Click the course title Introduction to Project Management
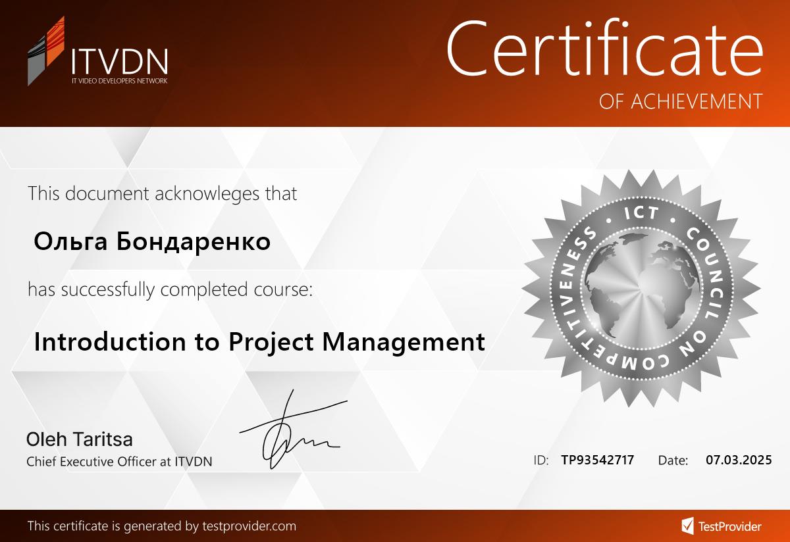 [x=259, y=342]
